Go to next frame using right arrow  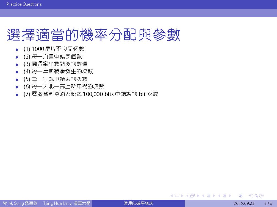(198, 196)
